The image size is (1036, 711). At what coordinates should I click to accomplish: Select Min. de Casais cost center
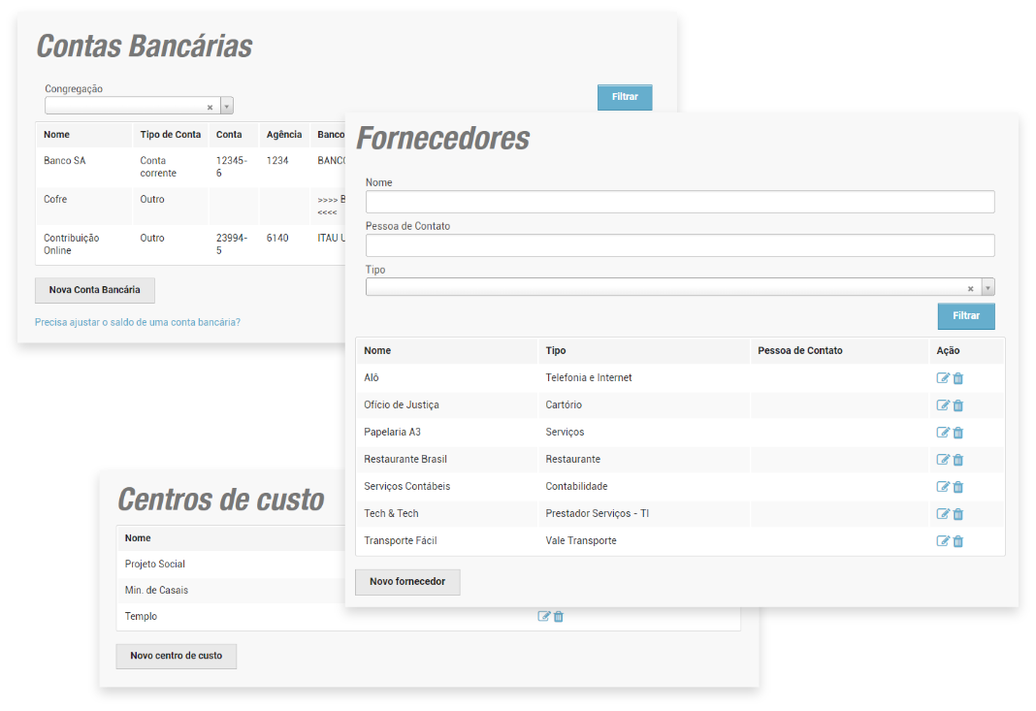click(x=156, y=591)
